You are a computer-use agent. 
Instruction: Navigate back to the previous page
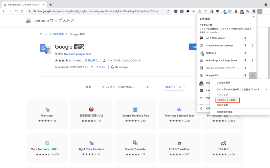point(4,11)
